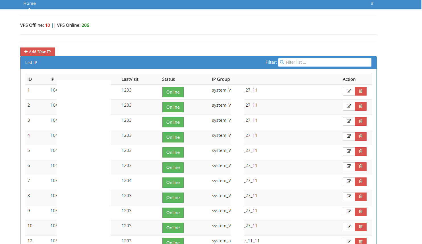422x244 pixels.
Task: Click the Action column header
Action: click(349, 79)
